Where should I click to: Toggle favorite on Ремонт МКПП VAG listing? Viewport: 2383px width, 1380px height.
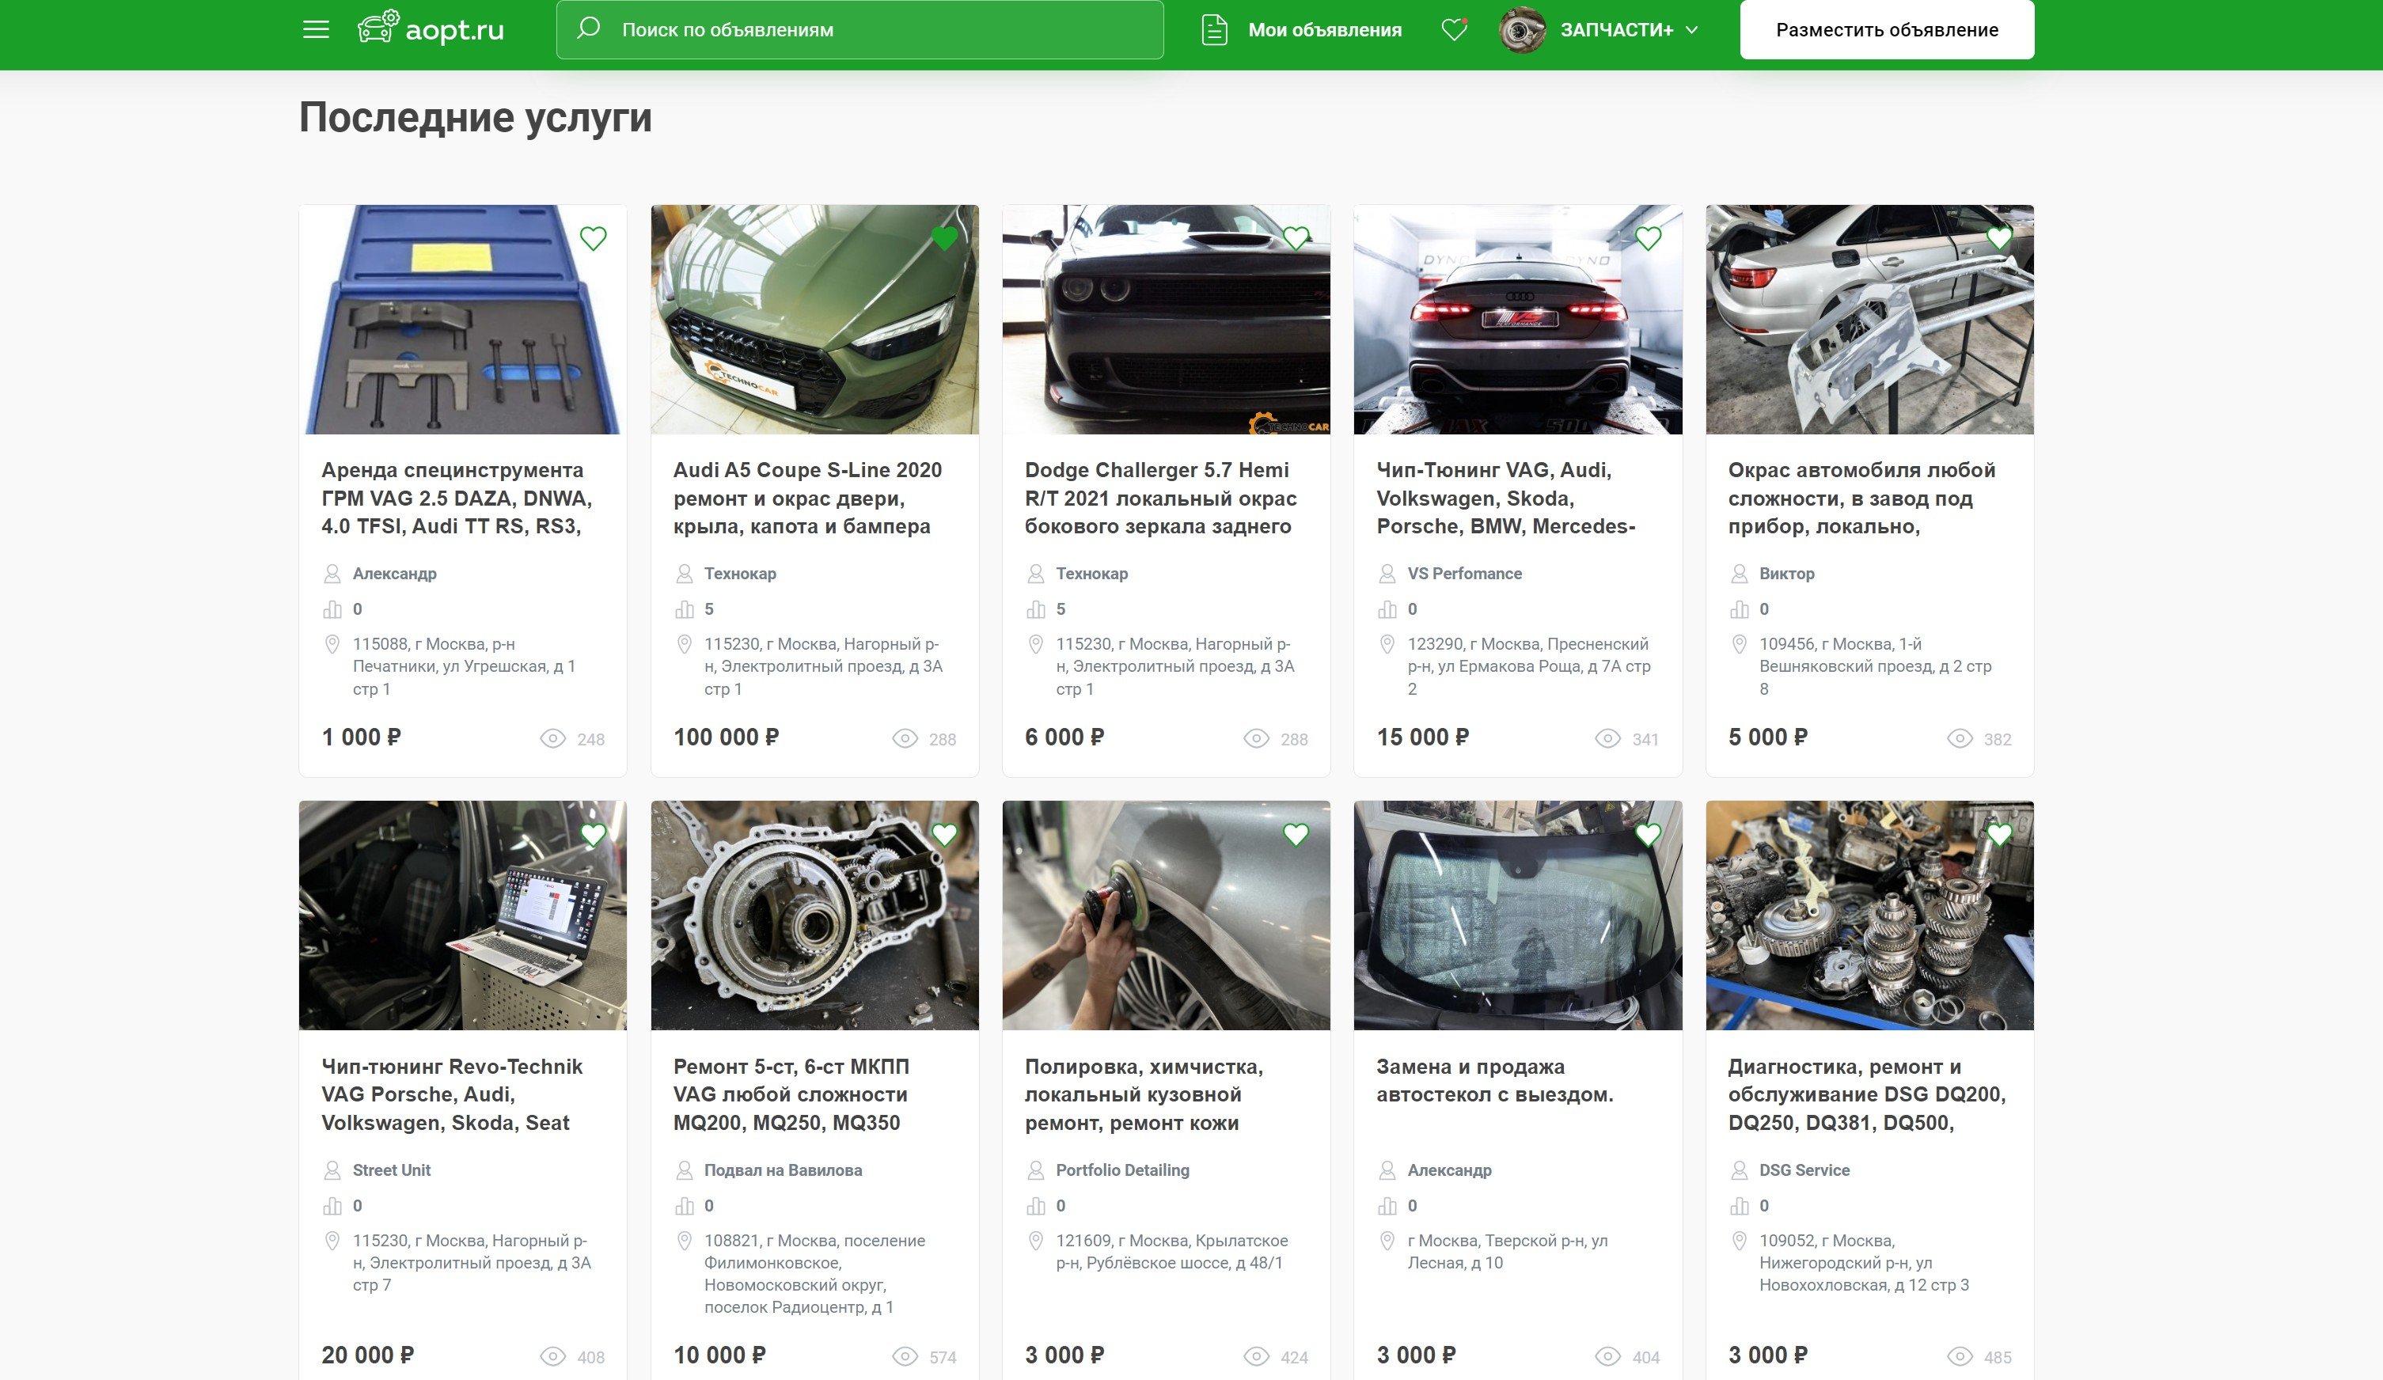pyautogui.click(x=945, y=835)
